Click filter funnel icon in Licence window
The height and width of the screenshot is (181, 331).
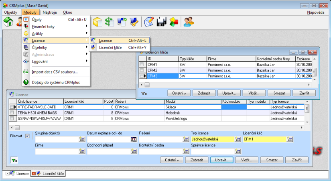(x=14, y=161)
